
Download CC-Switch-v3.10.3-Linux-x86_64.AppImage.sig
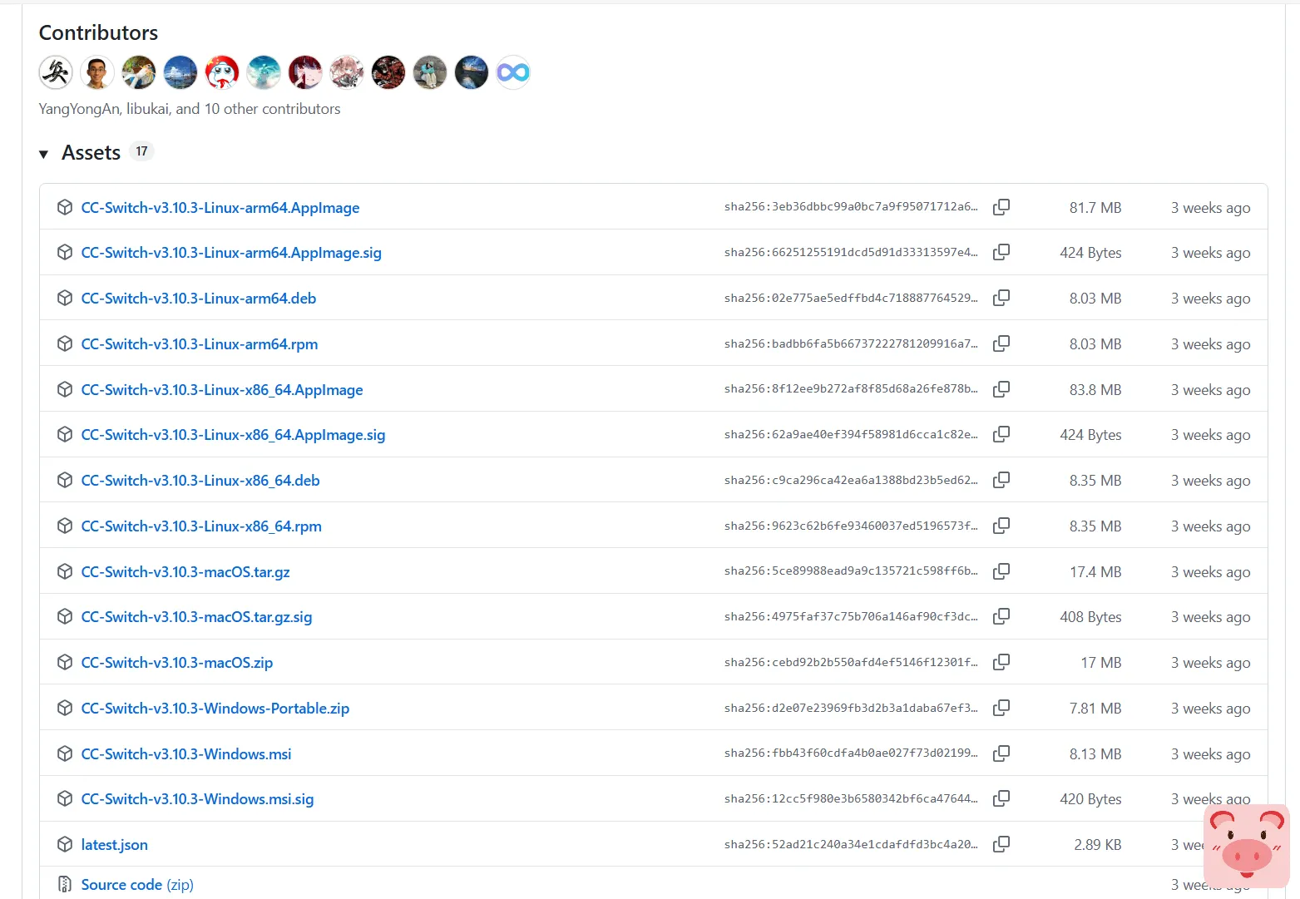click(233, 435)
